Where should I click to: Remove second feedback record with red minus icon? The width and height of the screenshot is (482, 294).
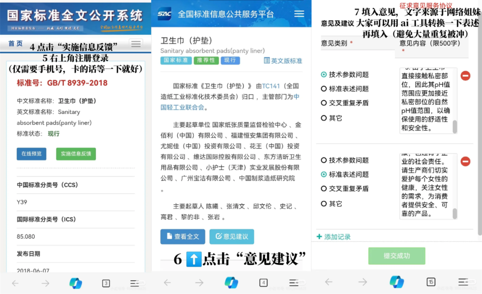pos(465,161)
